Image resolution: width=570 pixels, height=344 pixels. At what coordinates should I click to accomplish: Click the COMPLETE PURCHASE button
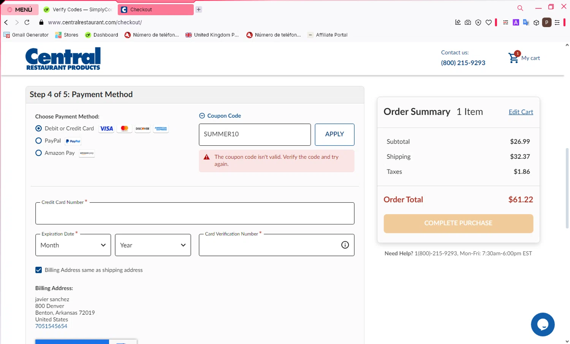point(458,223)
